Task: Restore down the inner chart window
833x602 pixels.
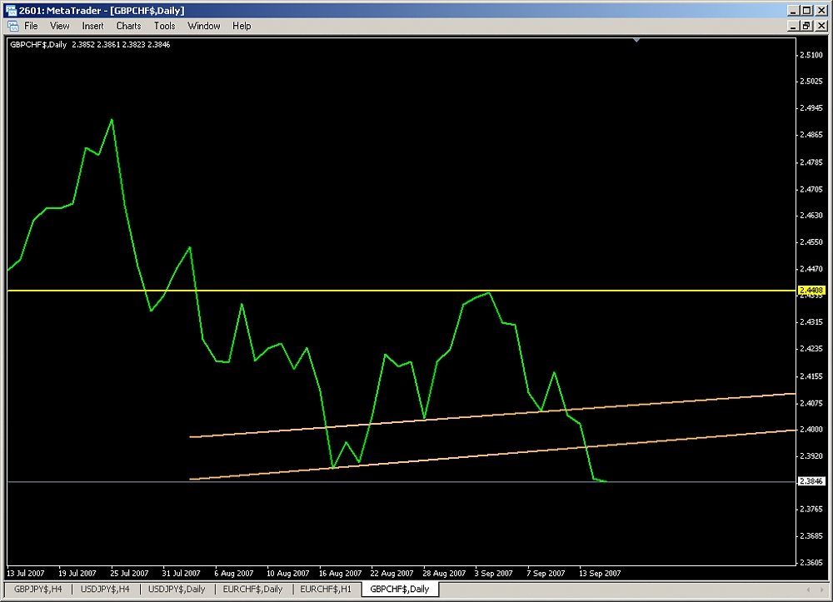Action: point(806,26)
